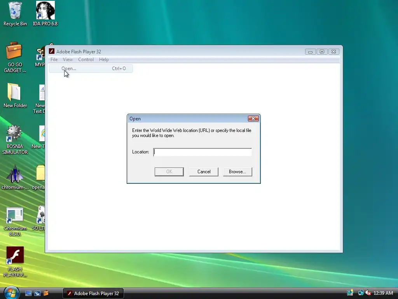Click the Show Desktop quick launch icon

click(28, 293)
